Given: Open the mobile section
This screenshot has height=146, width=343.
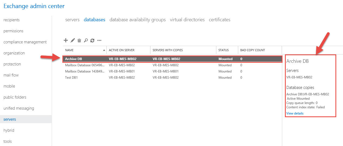Looking at the screenshot, I should [9, 86].
